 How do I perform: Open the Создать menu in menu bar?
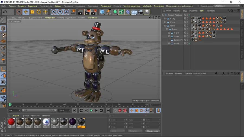(x=22, y=6)
